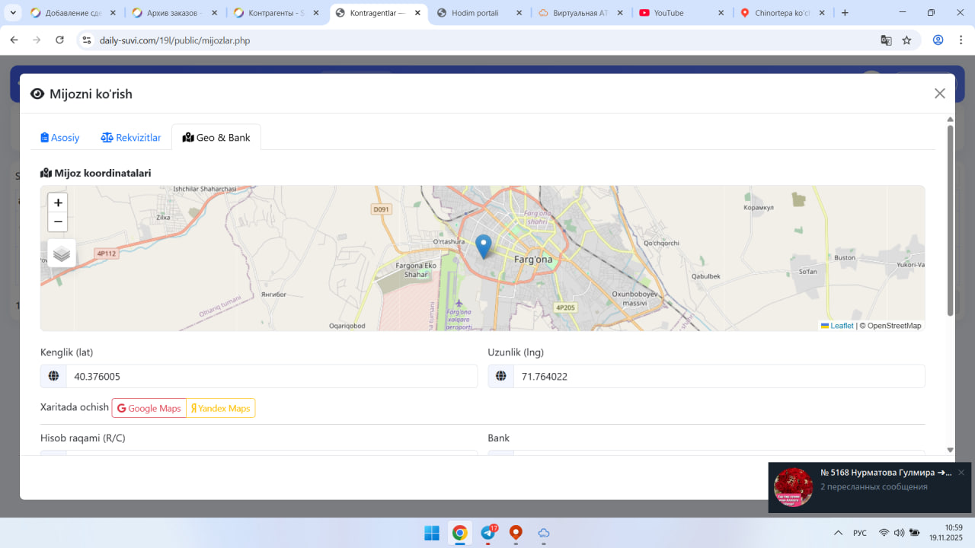
Task: Click the blue location marker on the map
Action: point(483,246)
